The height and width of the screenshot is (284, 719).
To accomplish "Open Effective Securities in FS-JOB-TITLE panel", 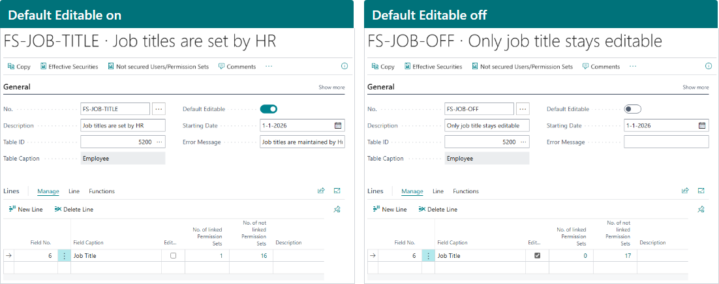I will coord(69,67).
